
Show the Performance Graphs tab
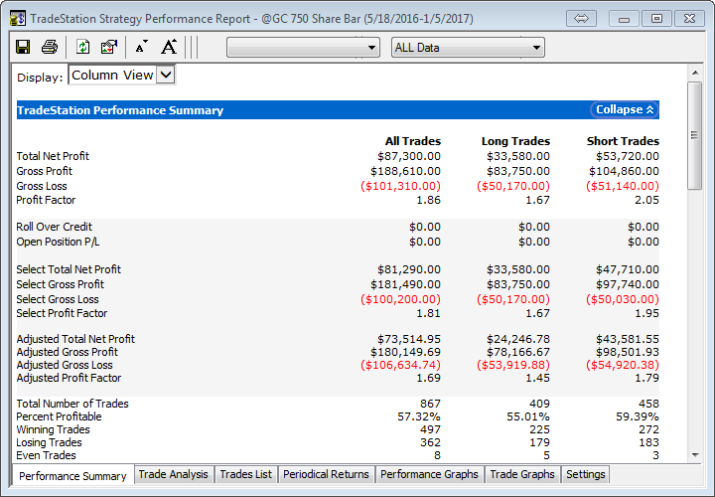(x=429, y=475)
